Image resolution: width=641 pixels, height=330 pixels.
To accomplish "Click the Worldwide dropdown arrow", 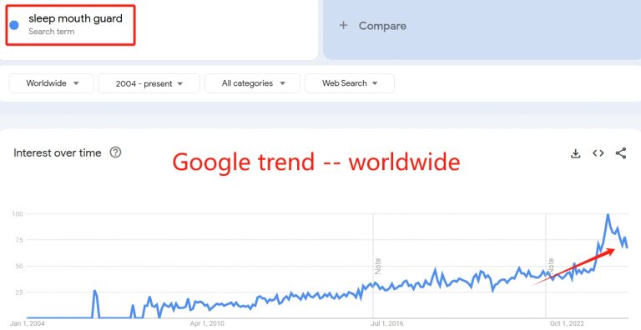I will 76,83.
